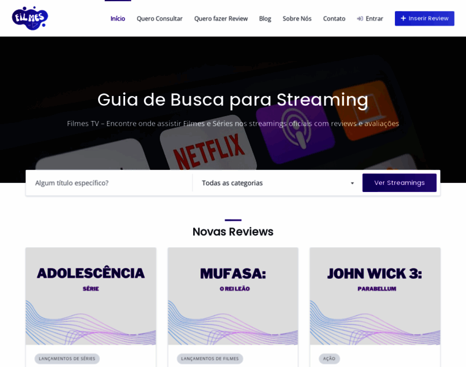Open the John Wick 3: Parabellum thumbnail
The width and height of the screenshot is (466, 367).
point(375,296)
